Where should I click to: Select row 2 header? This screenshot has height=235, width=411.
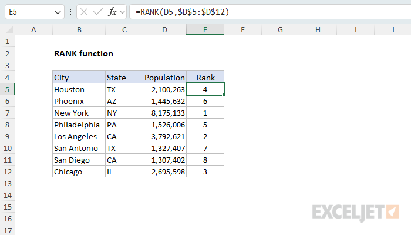tap(7, 54)
